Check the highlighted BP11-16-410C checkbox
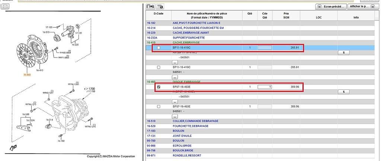 pos(159,48)
